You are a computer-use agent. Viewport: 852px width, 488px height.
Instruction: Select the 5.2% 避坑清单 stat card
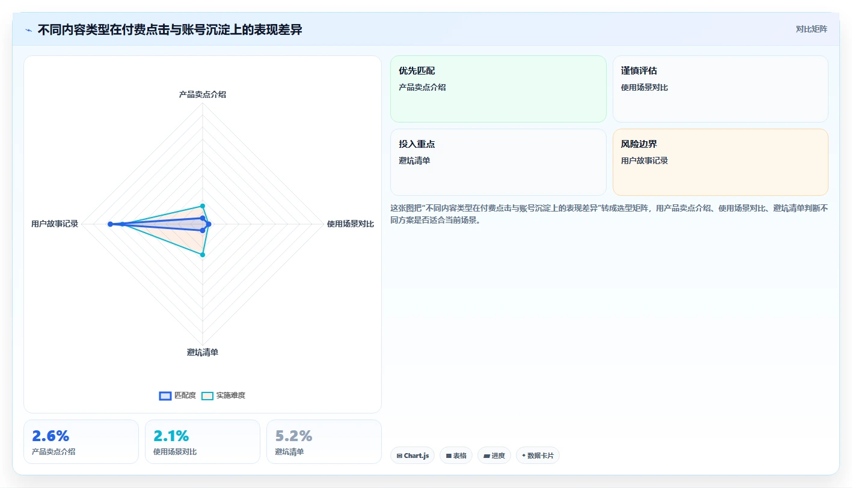324,442
